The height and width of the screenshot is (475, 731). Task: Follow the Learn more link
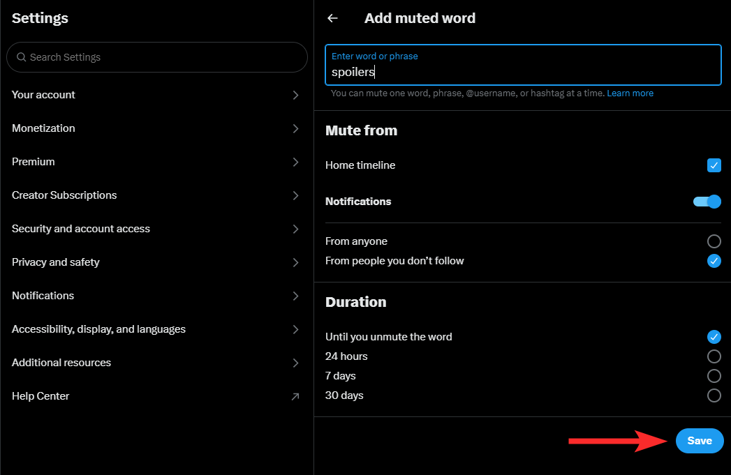(630, 93)
